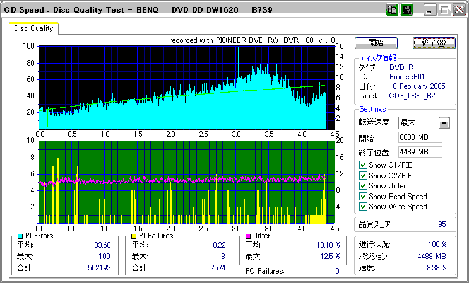Click the magenta Jitter legend square

pos(249,236)
